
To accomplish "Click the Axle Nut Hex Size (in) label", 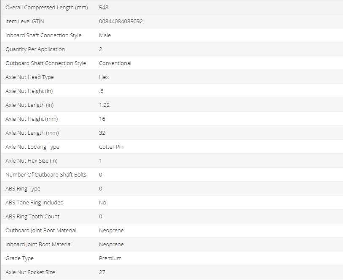I will point(32,161).
